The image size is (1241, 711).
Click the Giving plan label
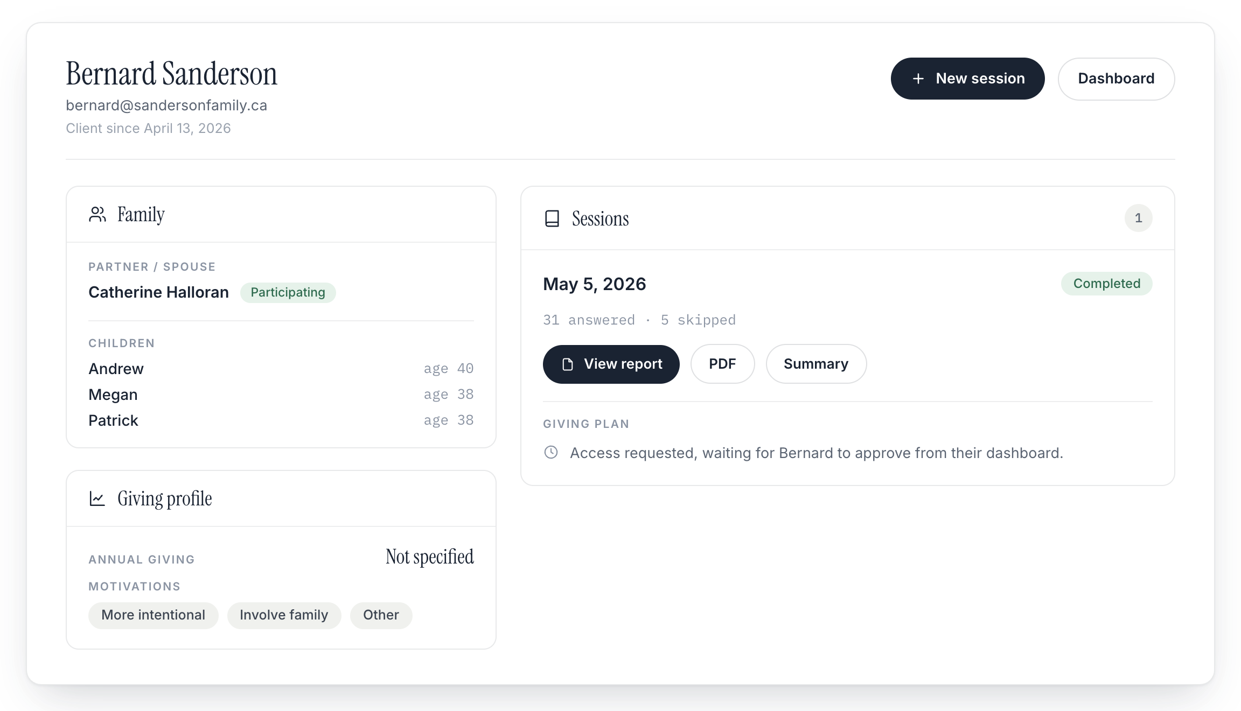click(x=586, y=424)
